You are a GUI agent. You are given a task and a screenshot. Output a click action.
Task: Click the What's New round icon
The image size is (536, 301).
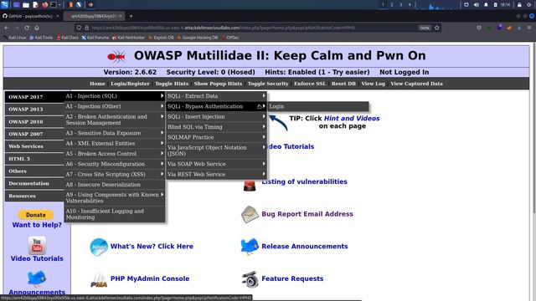point(99,247)
